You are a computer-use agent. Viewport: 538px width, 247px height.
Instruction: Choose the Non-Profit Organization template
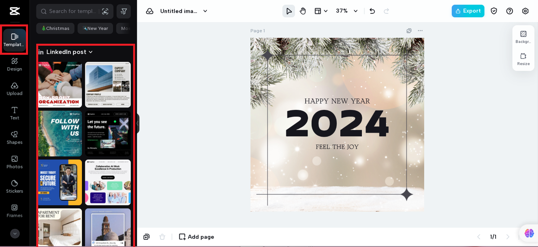point(60,85)
